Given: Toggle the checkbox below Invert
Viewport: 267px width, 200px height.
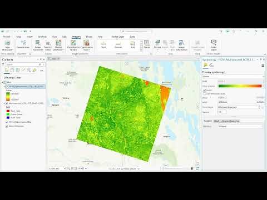Looking at the screenshot, I should 204,94.
